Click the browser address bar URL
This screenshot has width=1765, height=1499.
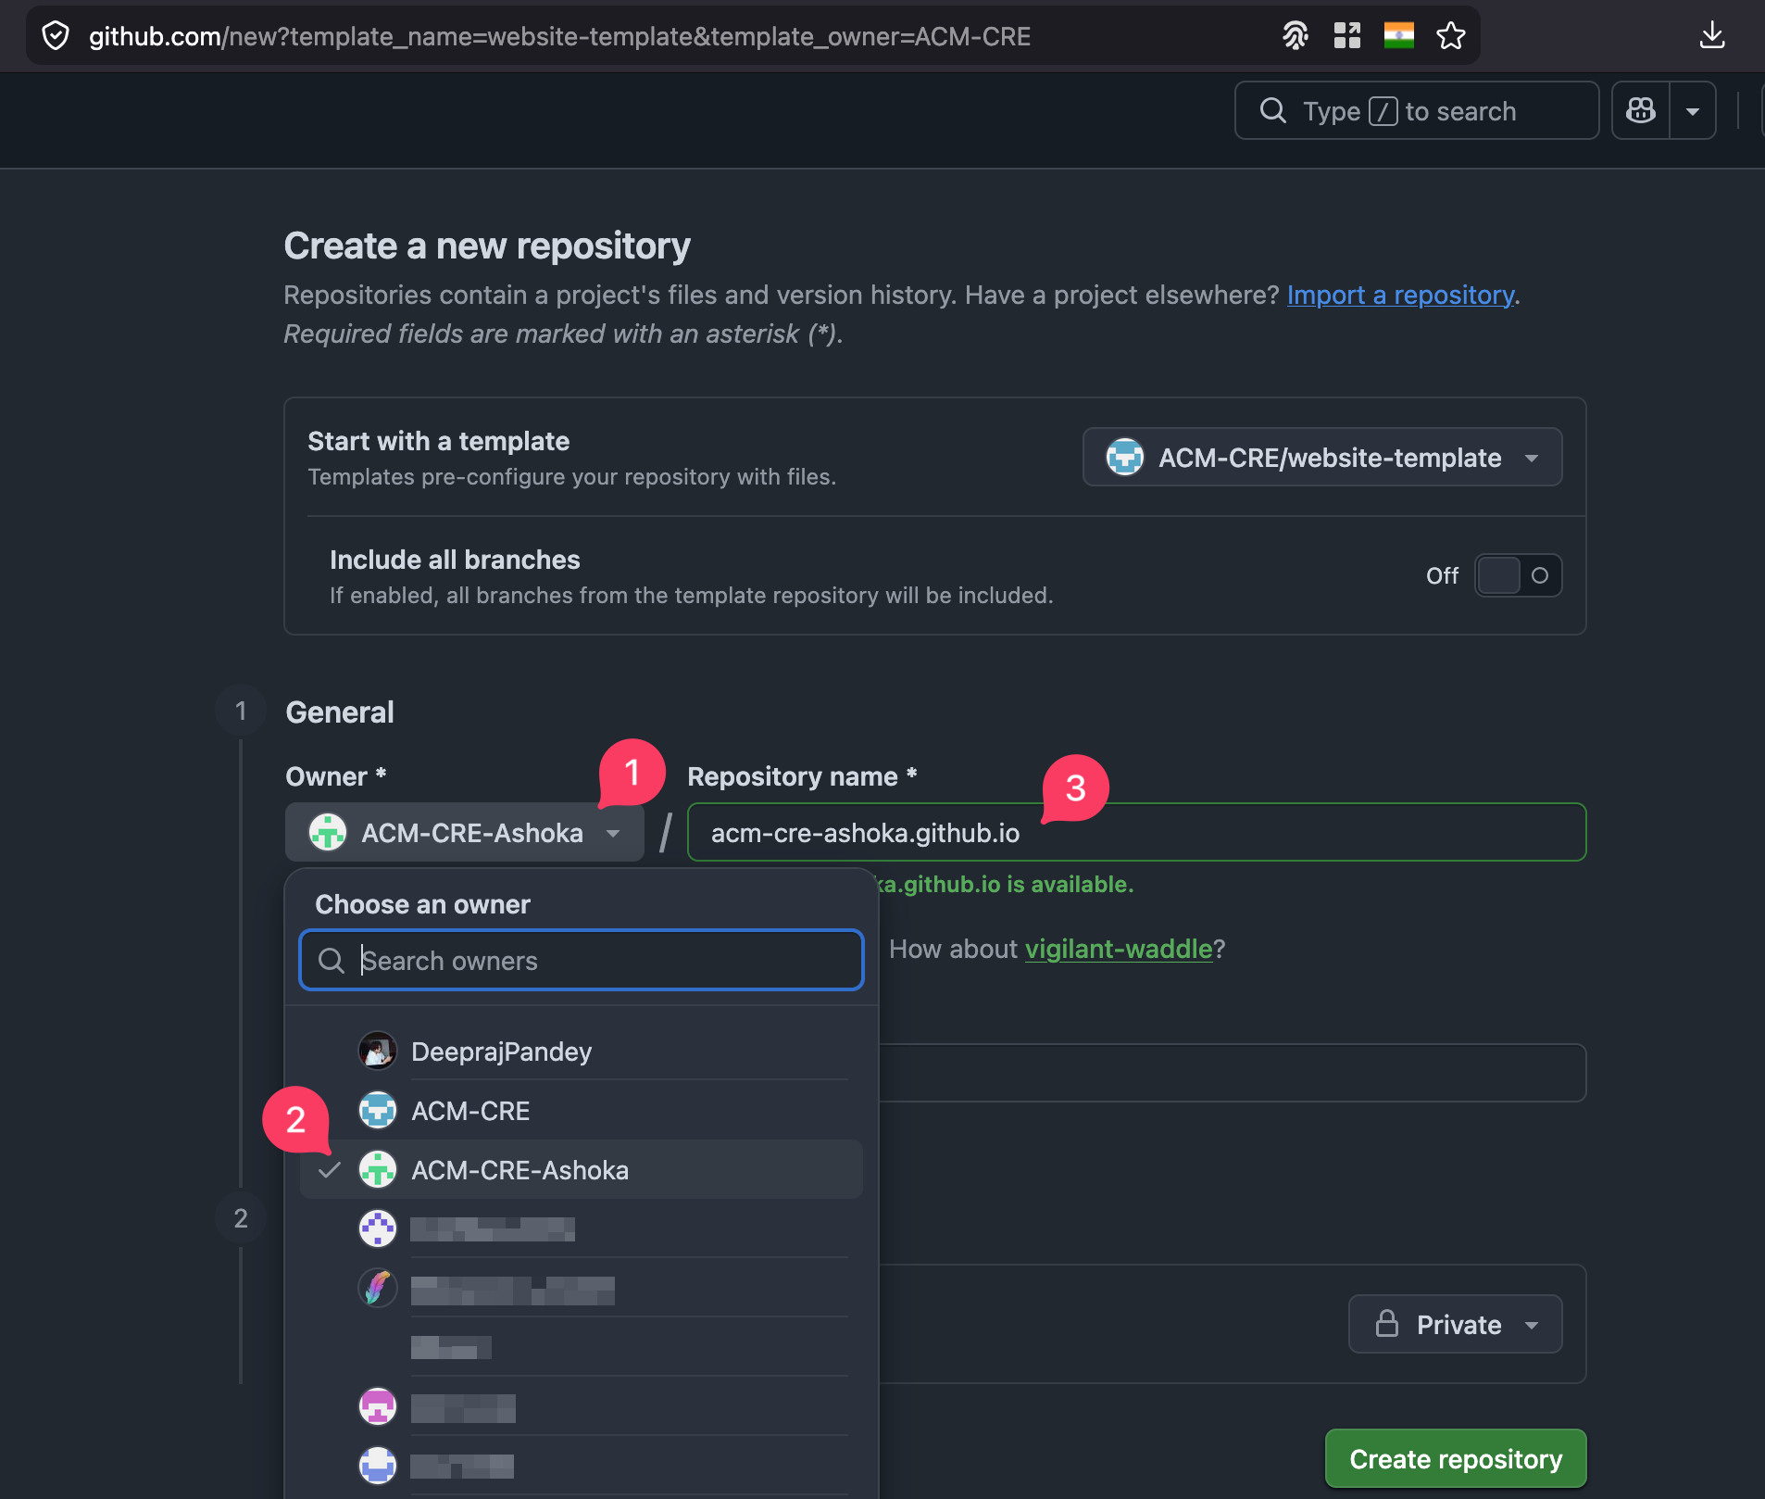(559, 36)
